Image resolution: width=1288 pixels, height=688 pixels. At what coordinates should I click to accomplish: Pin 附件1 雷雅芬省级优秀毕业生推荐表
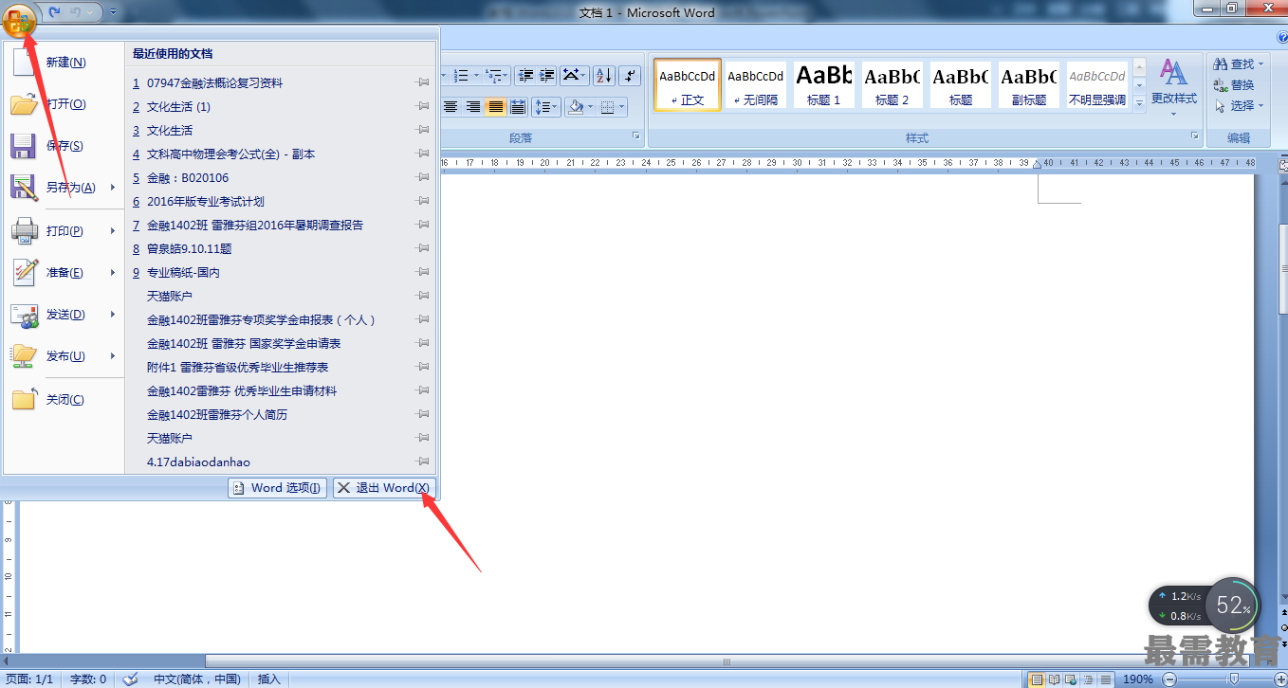click(423, 367)
